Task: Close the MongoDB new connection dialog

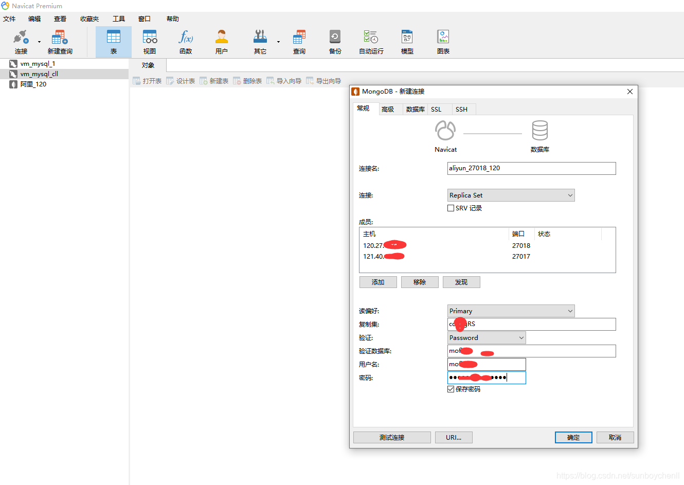Action: coord(629,92)
